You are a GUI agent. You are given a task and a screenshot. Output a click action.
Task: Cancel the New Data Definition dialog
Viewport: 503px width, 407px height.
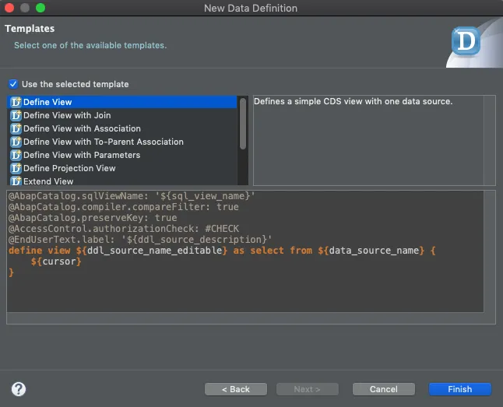click(x=383, y=389)
